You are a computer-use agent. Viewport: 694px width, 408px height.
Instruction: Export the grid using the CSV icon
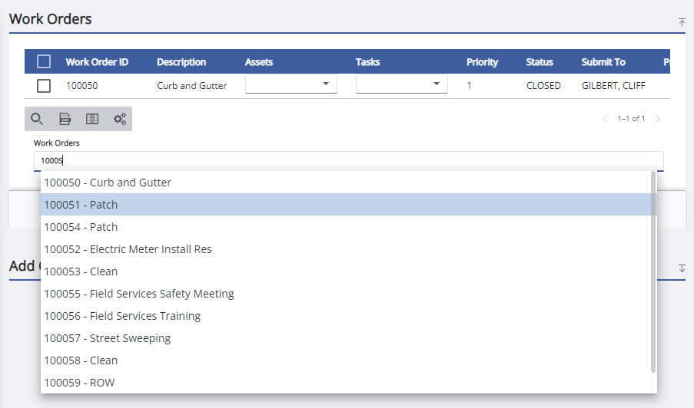click(65, 119)
